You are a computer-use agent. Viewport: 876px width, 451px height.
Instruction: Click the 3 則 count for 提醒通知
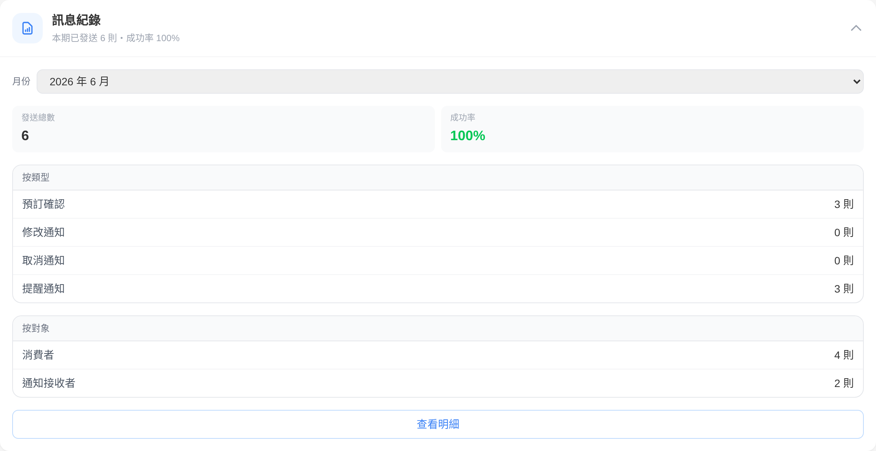point(844,289)
